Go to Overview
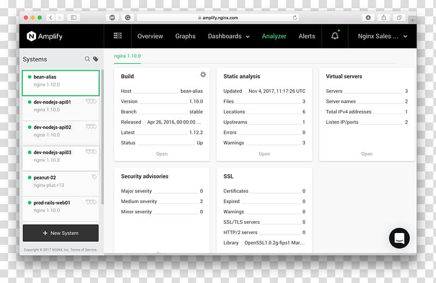 [150, 36]
